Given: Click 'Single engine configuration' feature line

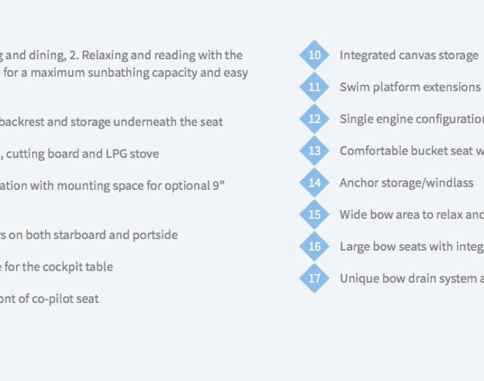Looking at the screenshot, I should coord(412,119).
